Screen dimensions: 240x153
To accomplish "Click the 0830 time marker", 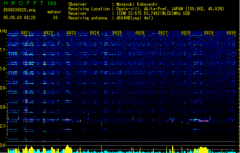I will pyautogui.click(x=231, y=33).
